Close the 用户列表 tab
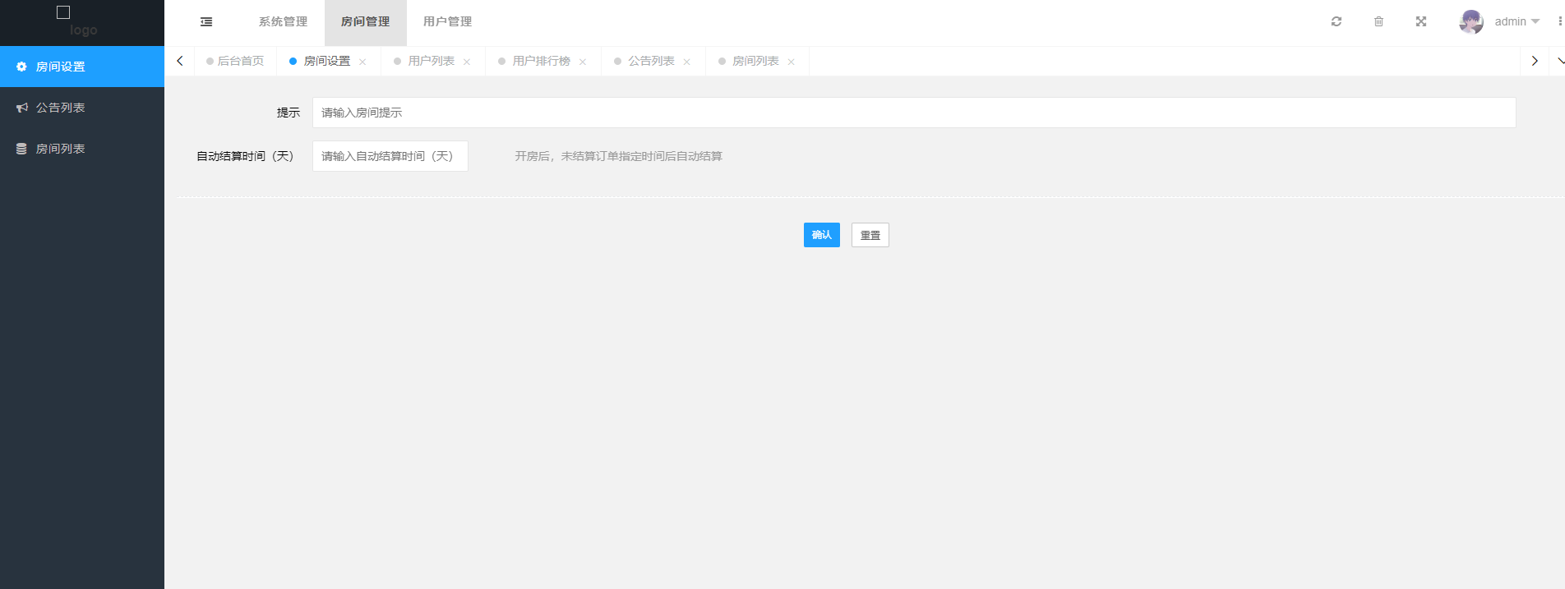 [467, 62]
